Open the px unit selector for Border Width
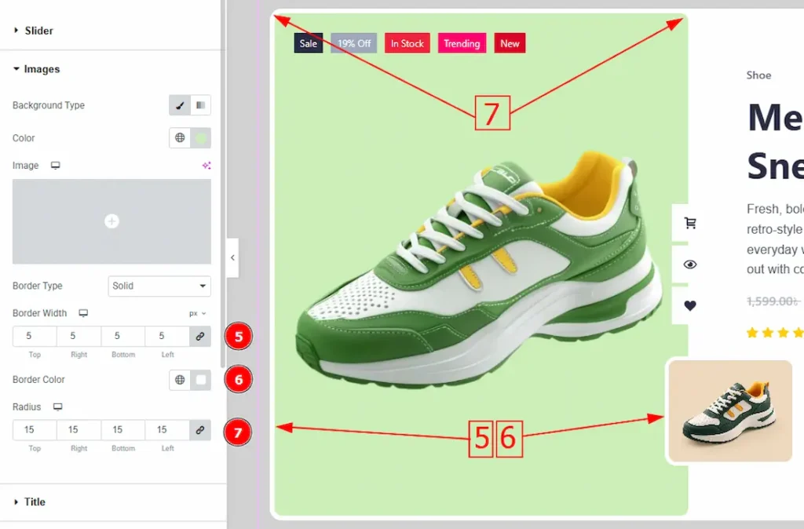 (197, 313)
